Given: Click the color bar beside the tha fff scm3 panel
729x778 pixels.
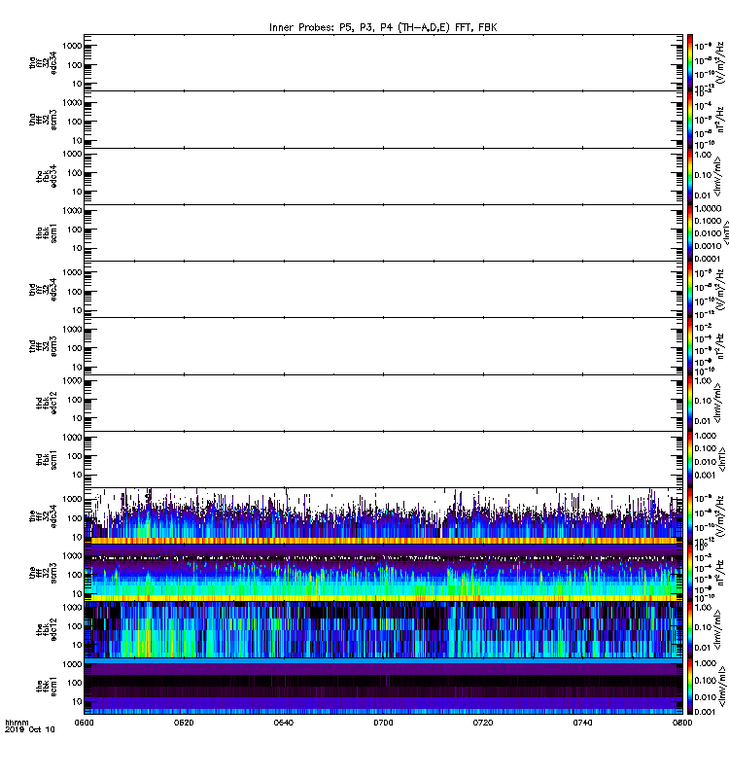Looking at the screenshot, I should tap(690, 120).
